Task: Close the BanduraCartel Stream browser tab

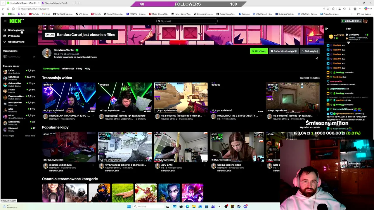Action: [39, 3]
